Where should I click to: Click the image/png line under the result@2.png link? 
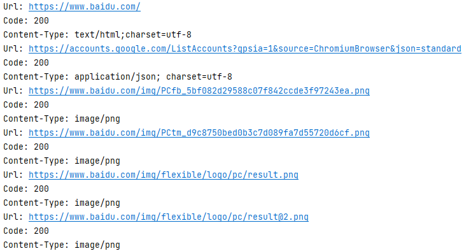(x=62, y=245)
